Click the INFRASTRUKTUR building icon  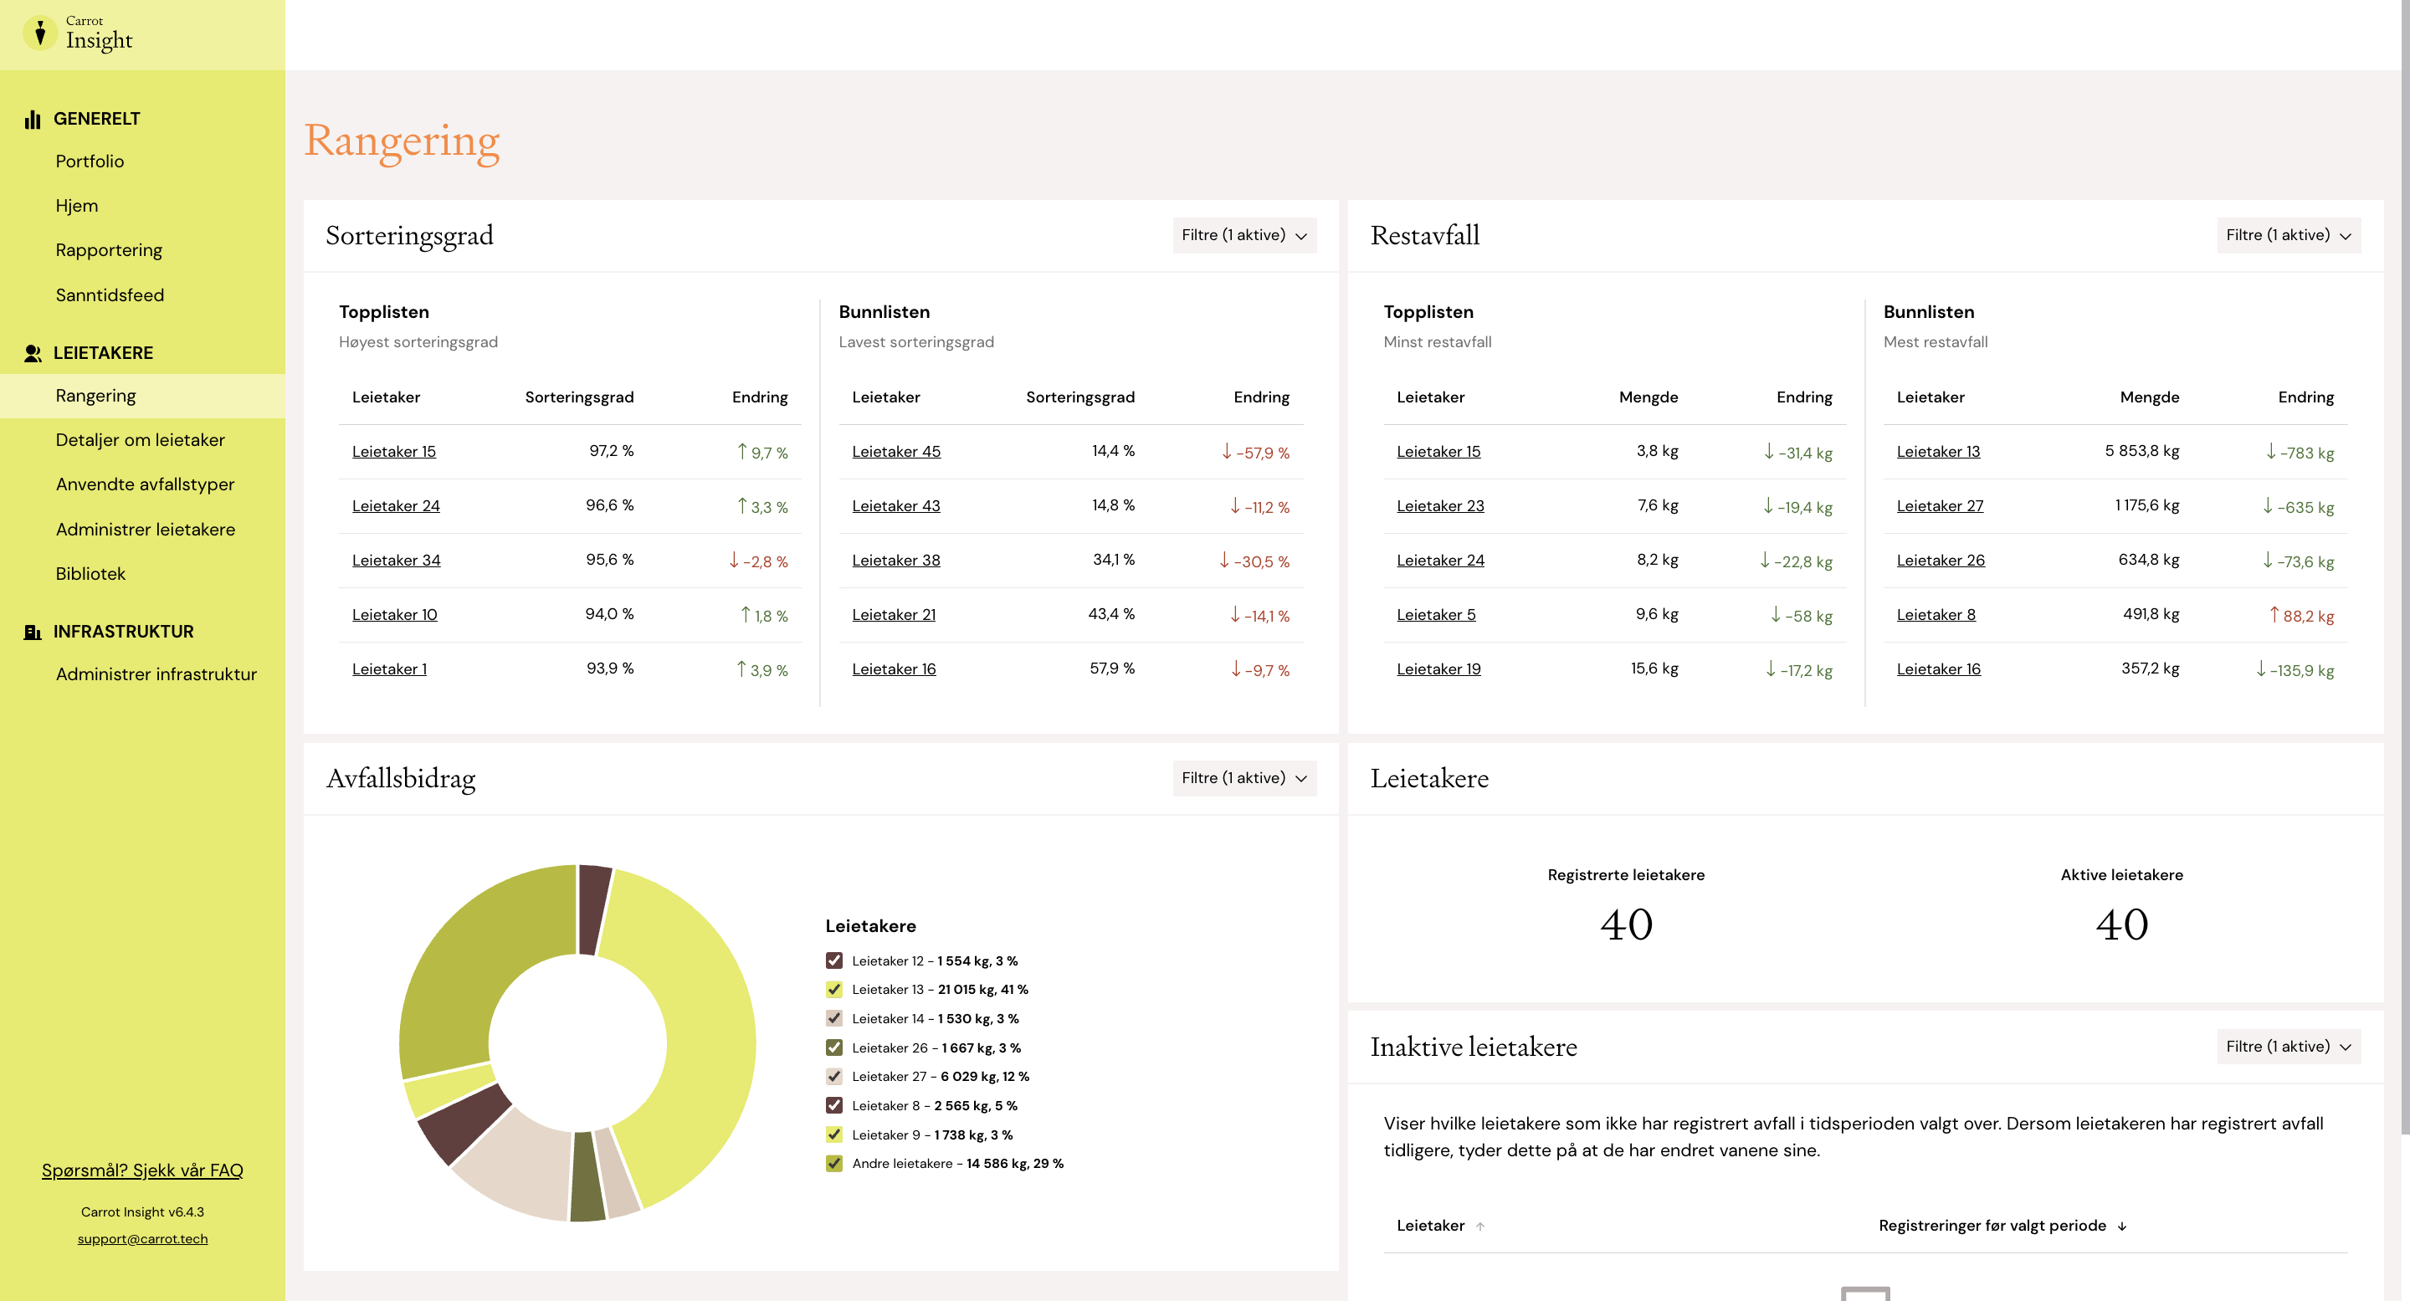click(33, 632)
